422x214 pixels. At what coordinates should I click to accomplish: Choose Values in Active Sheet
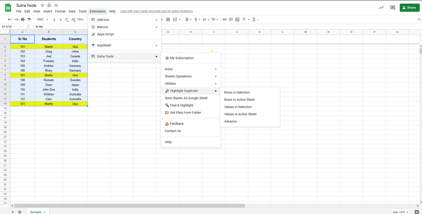click(x=250, y=114)
